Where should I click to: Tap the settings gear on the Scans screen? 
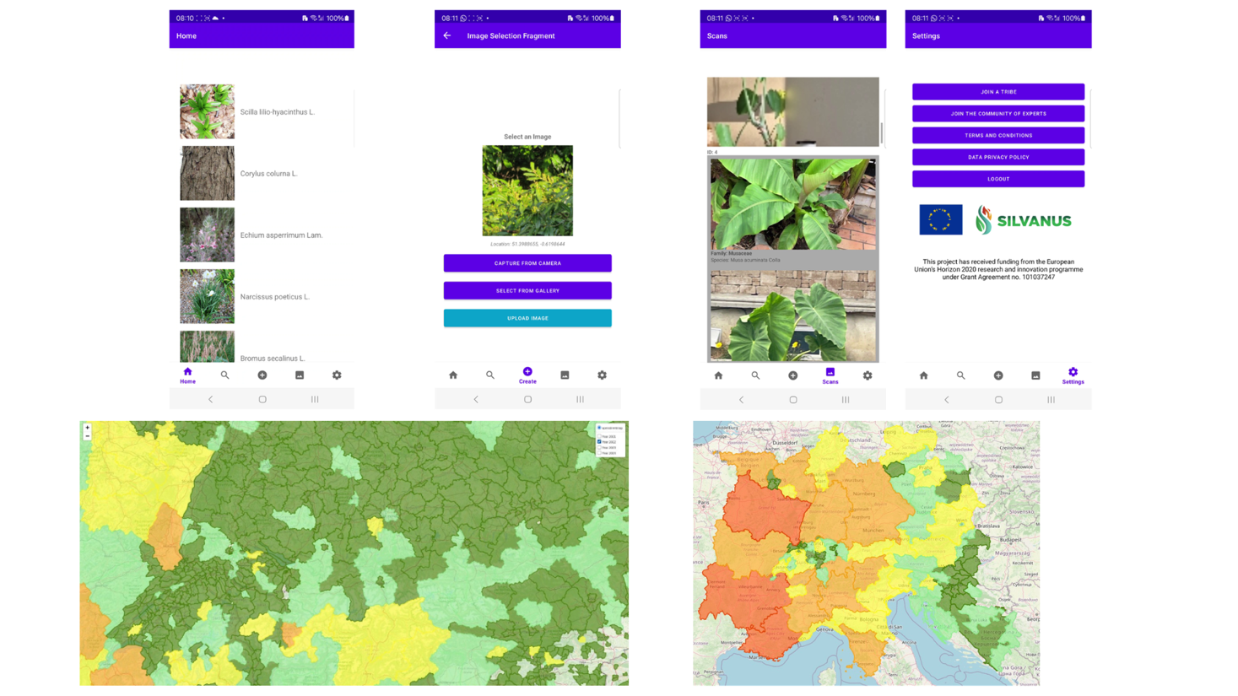pos(868,375)
